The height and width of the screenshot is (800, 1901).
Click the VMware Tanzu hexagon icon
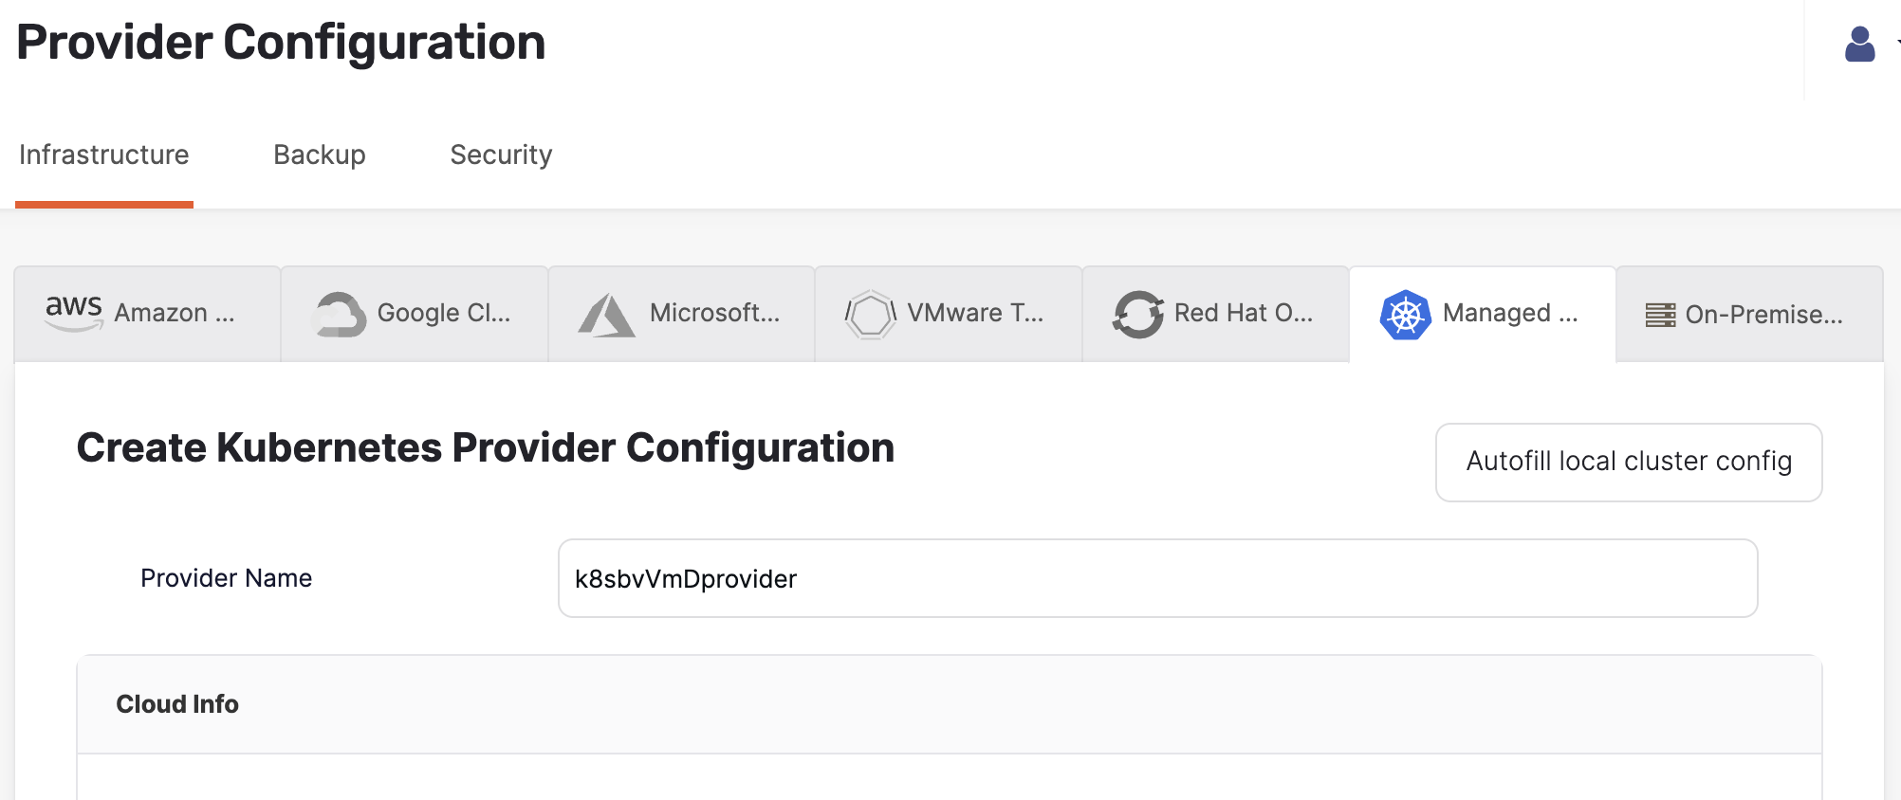(x=872, y=313)
